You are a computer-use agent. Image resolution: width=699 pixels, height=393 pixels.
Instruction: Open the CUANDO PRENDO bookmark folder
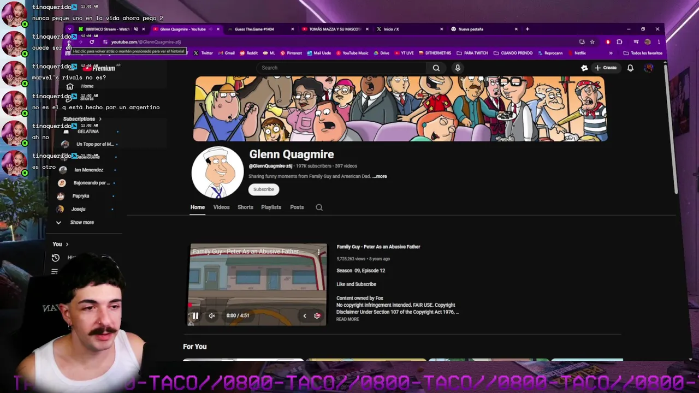(x=513, y=53)
